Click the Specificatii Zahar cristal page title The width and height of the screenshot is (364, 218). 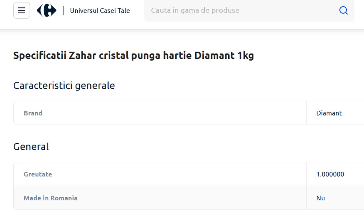click(x=133, y=55)
